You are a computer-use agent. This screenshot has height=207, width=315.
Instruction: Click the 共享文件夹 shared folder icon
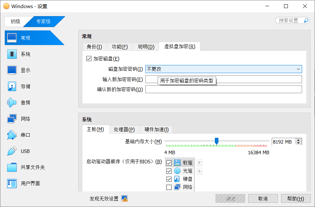coord(12,167)
